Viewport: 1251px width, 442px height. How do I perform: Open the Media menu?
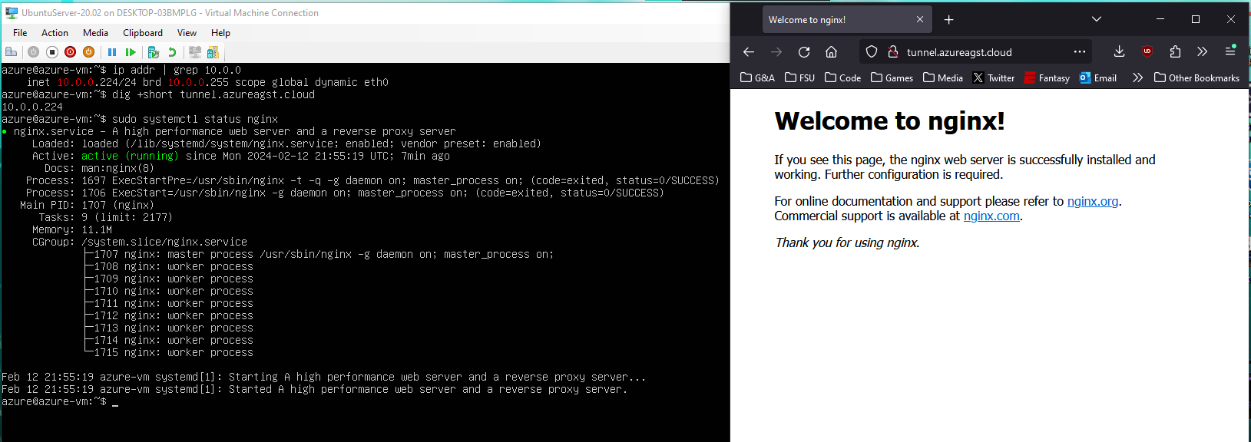click(x=95, y=33)
